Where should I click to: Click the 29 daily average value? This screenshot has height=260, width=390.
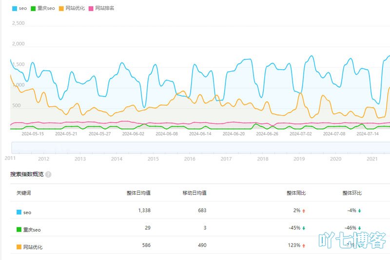coord(148,228)
